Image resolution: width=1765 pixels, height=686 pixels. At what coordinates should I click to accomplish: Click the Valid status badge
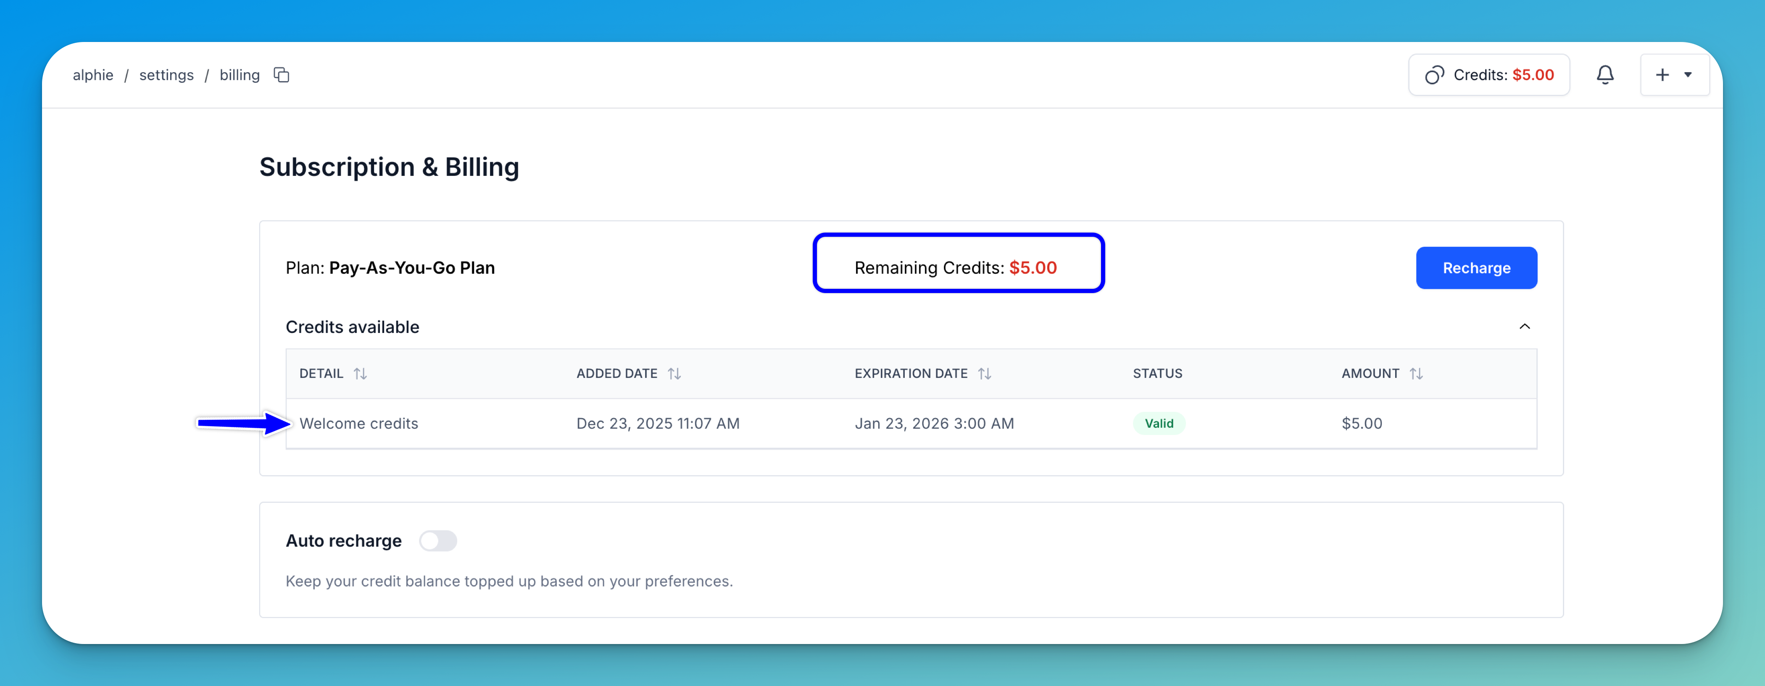(x=1159, y=423)
